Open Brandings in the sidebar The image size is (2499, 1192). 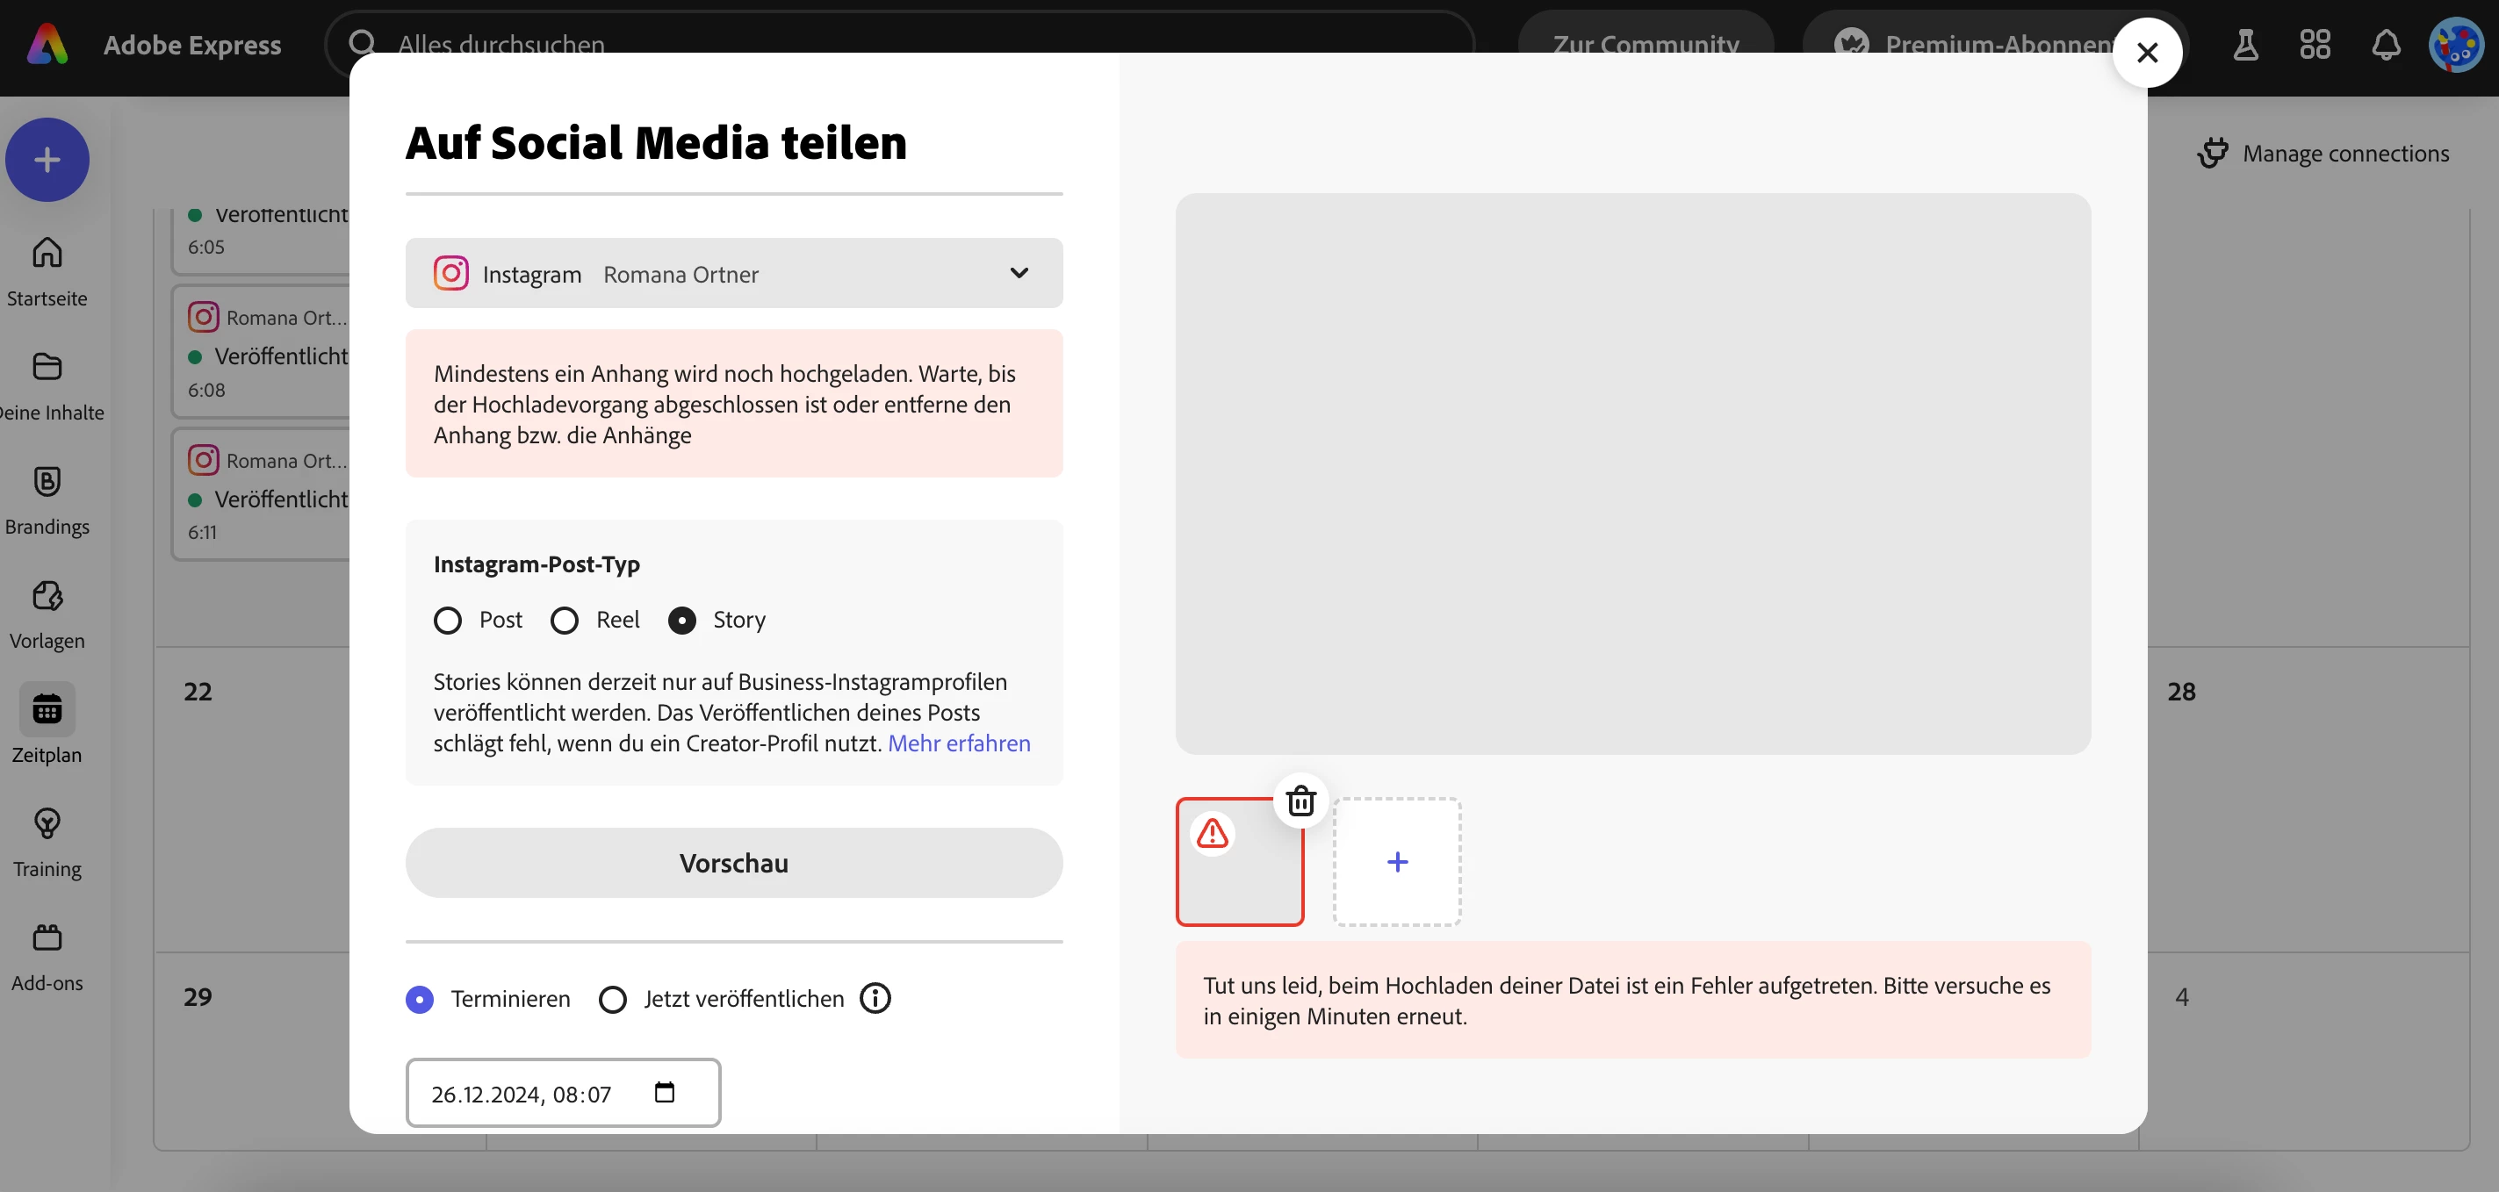pos(47,499)
